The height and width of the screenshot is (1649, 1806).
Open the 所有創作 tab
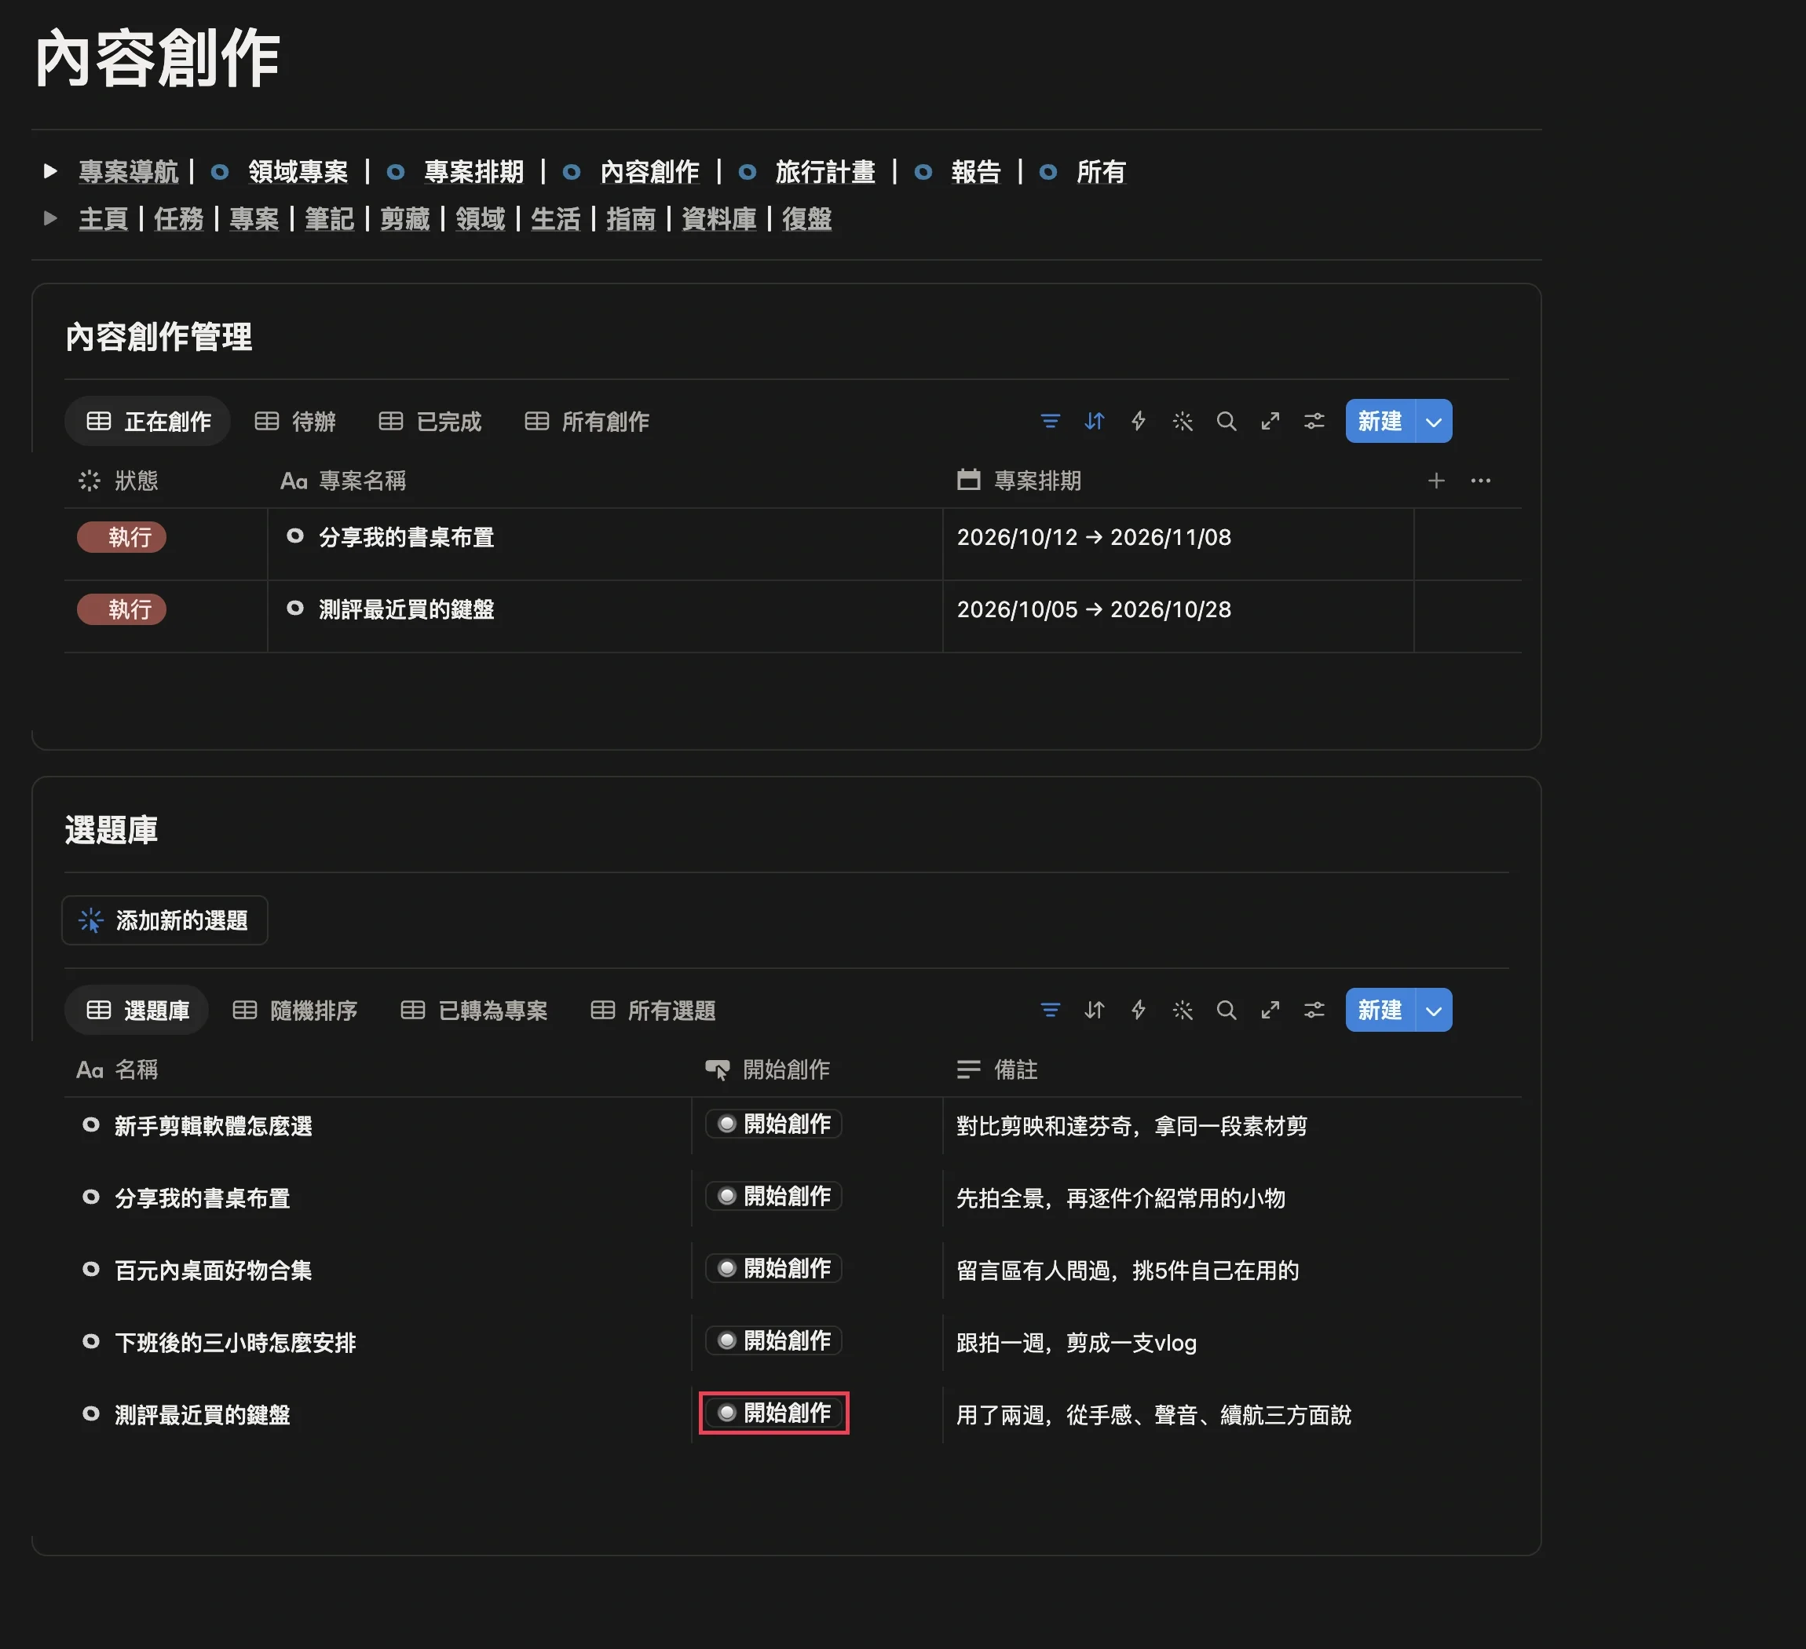tap(587, 421)
